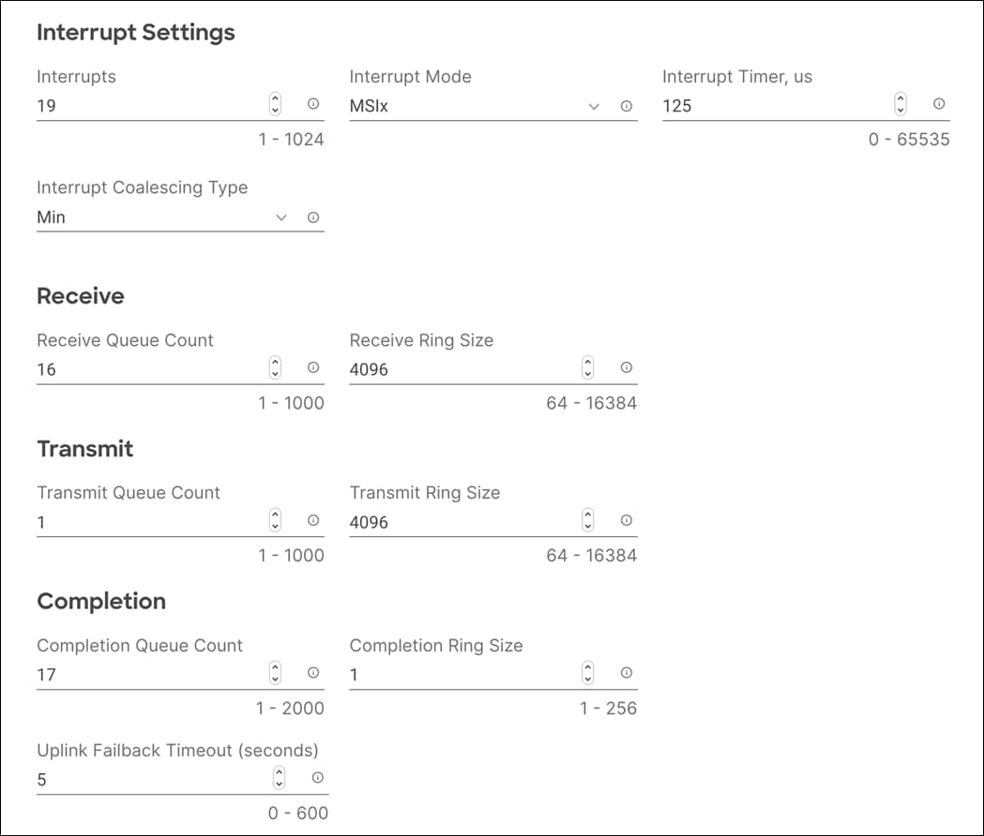The height and width of the screenshot is (836, 984).
Task: Click the up arrow on Transmit Queue Count
Action: (273, 515)
